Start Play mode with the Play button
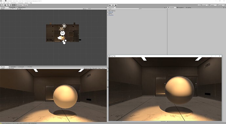Viewport: 226px width, 124px height. [110, 5]
